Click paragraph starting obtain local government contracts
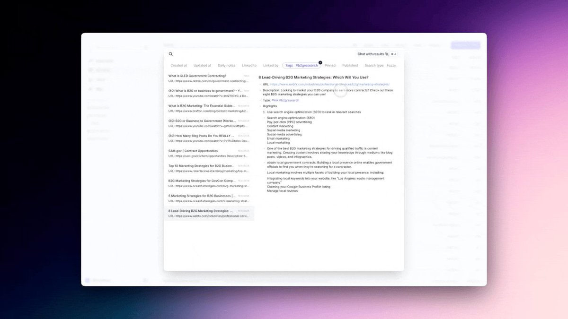This screenshot has height=319, width=568. pos(329,164)
